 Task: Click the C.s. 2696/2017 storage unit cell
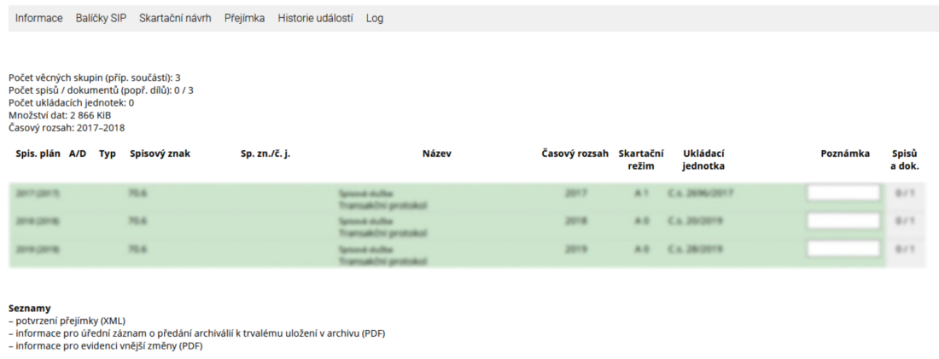point(700,194)
